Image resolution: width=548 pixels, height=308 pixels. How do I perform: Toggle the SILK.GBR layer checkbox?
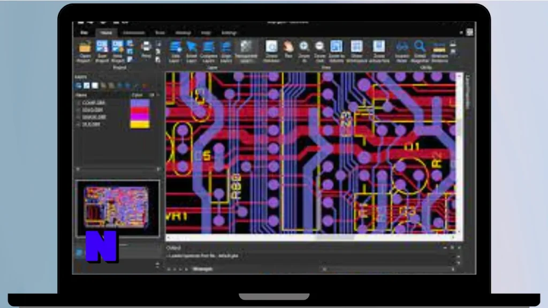click(x=78, y=124)
